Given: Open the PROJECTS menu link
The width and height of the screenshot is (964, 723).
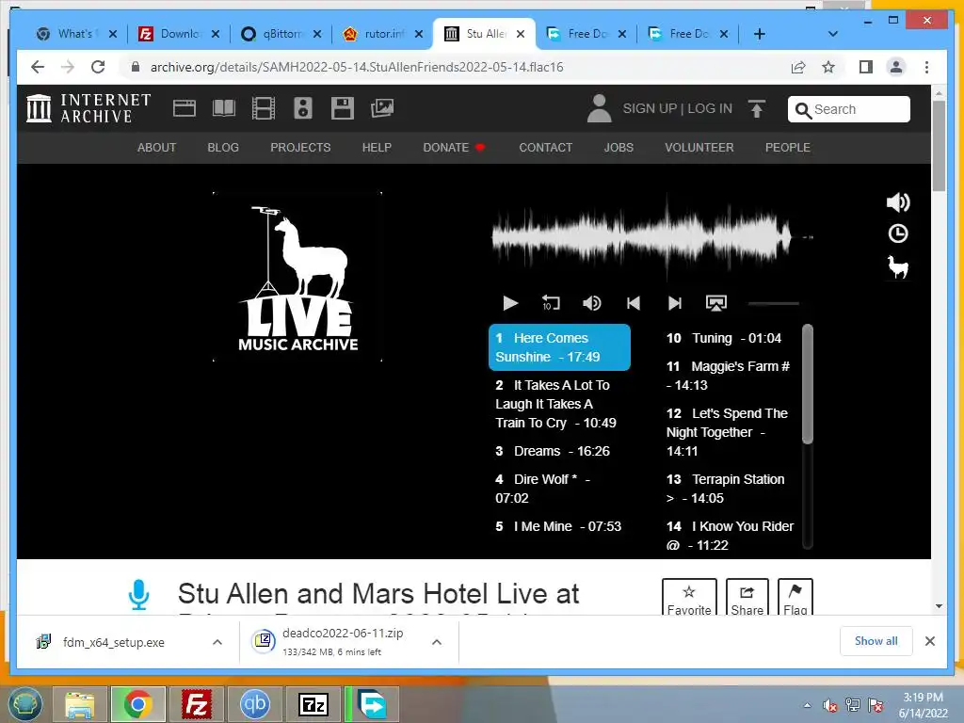Looking at the screenshot, I should click(x=300, y=148).
